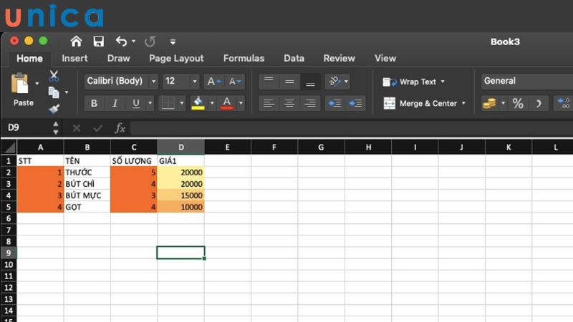This screenshot has height=322, width=573.
Task: Select the Format Painter brush icon
Action: (x=54, y=109)
